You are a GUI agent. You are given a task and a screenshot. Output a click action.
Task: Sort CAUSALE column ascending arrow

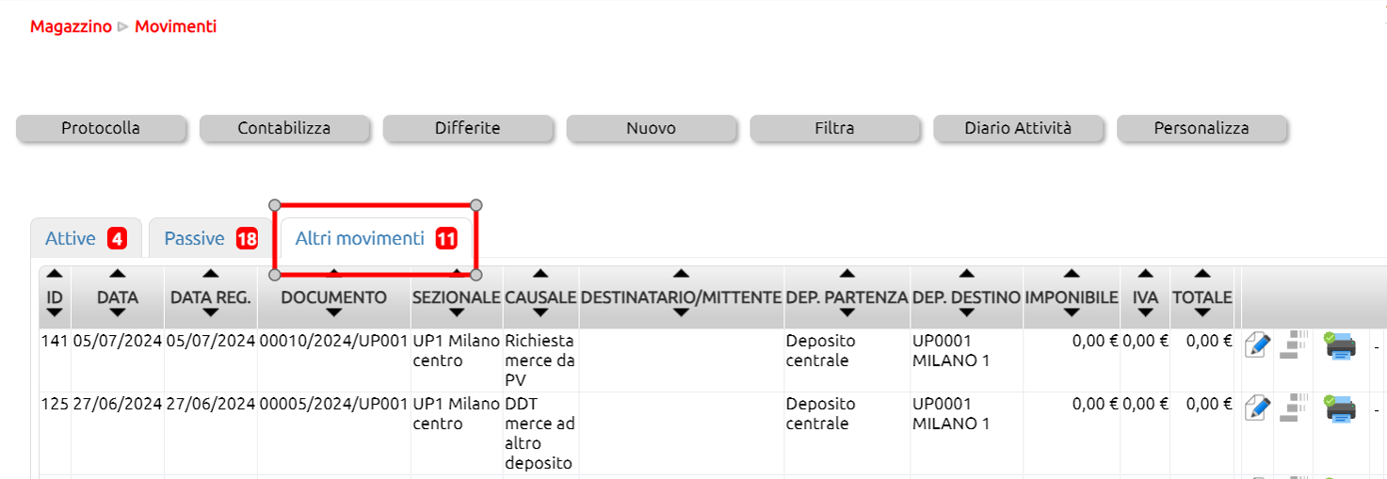tap(540, 274)
